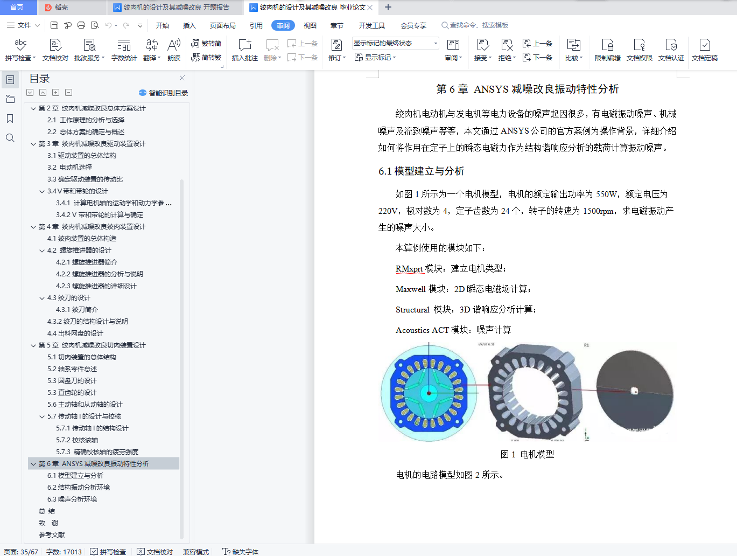The width and height of the screenshot is (737, 556).
Task: Open the 文件 menu
Action: 23,25
